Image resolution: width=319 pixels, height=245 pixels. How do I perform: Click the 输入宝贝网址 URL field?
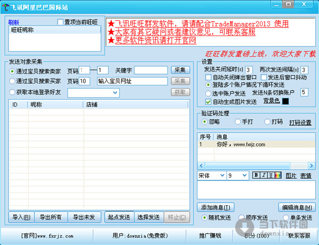click(132, 81)
